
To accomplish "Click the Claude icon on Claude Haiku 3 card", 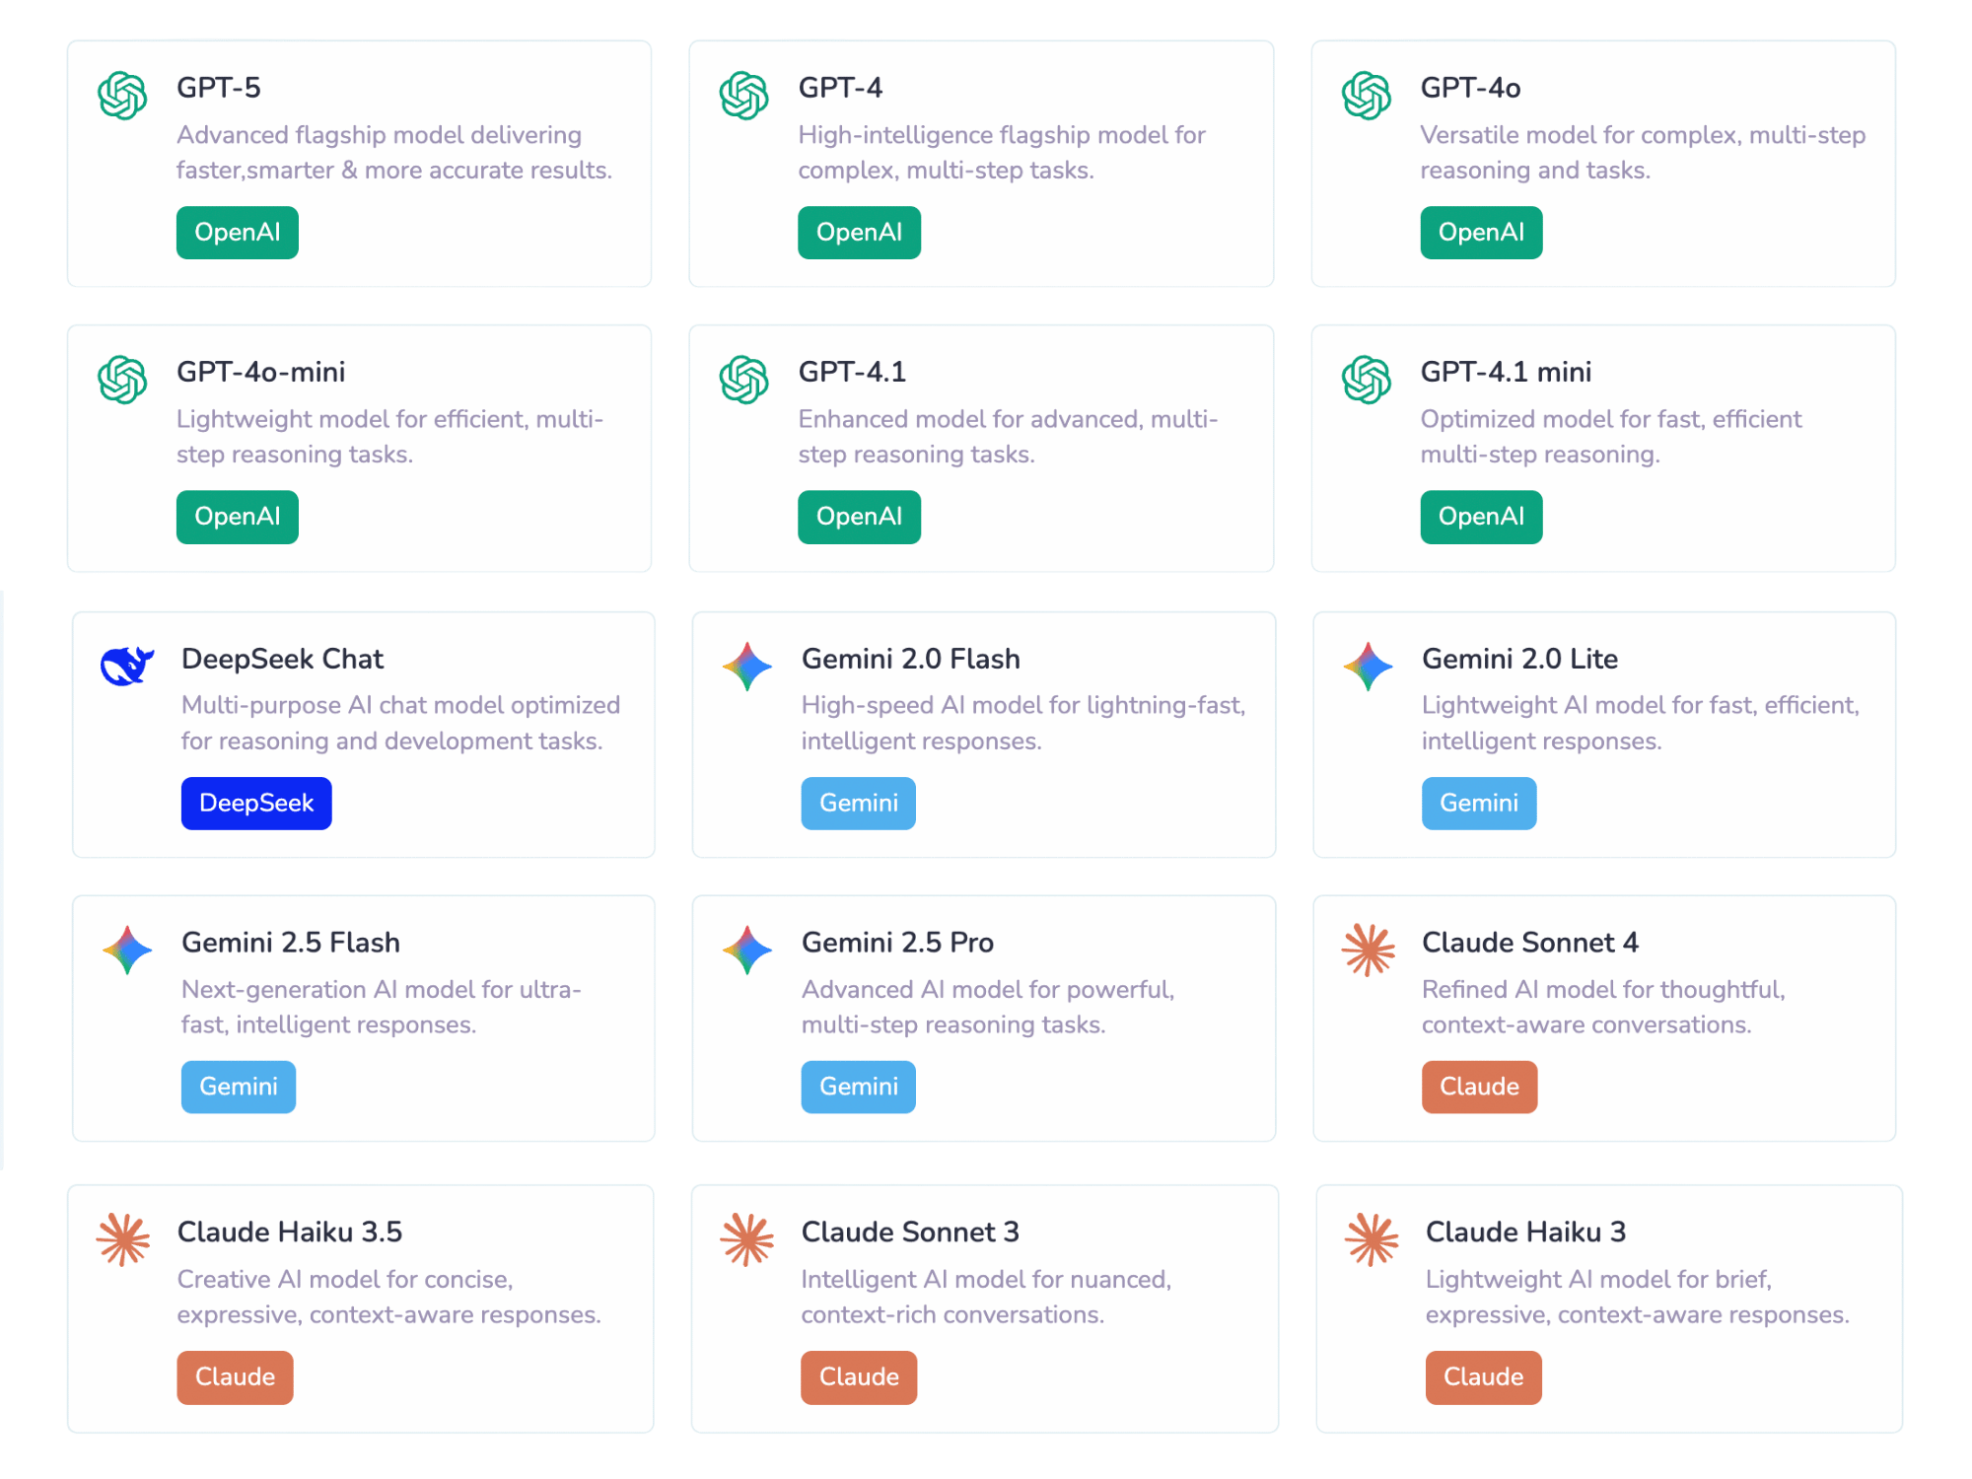I will [x=1372, y=1239].
